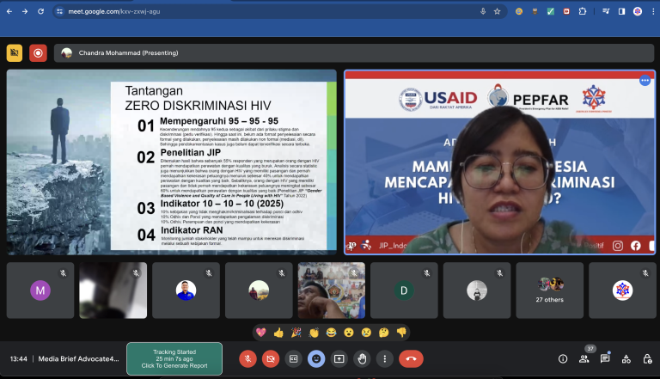Viewport: 660px width, 379px height.
Task: Open the chat panel
Action: point(605,358)
